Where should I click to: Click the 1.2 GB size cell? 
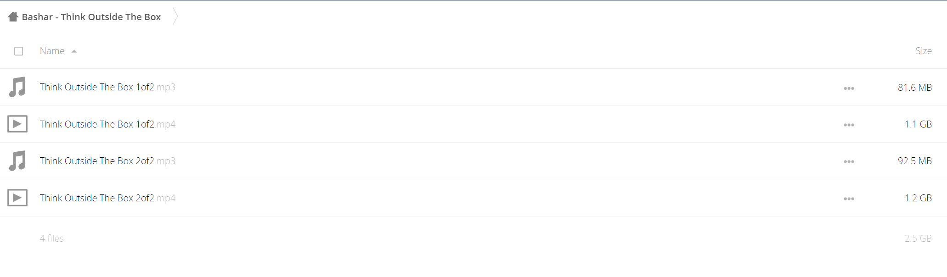click(918, 198)
